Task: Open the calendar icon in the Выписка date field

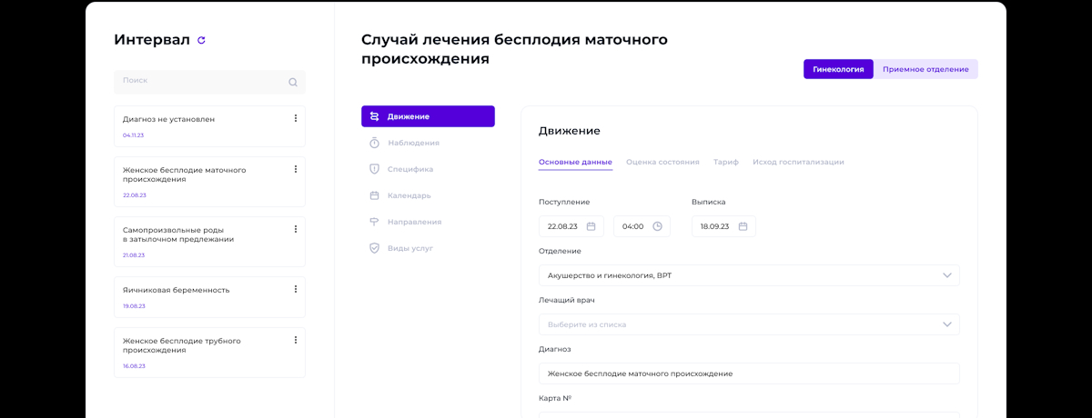Action: [743, 226]
